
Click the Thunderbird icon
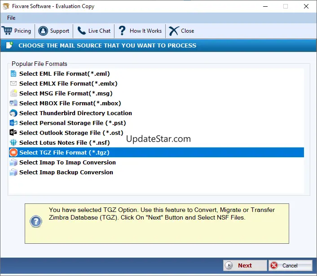13,113
